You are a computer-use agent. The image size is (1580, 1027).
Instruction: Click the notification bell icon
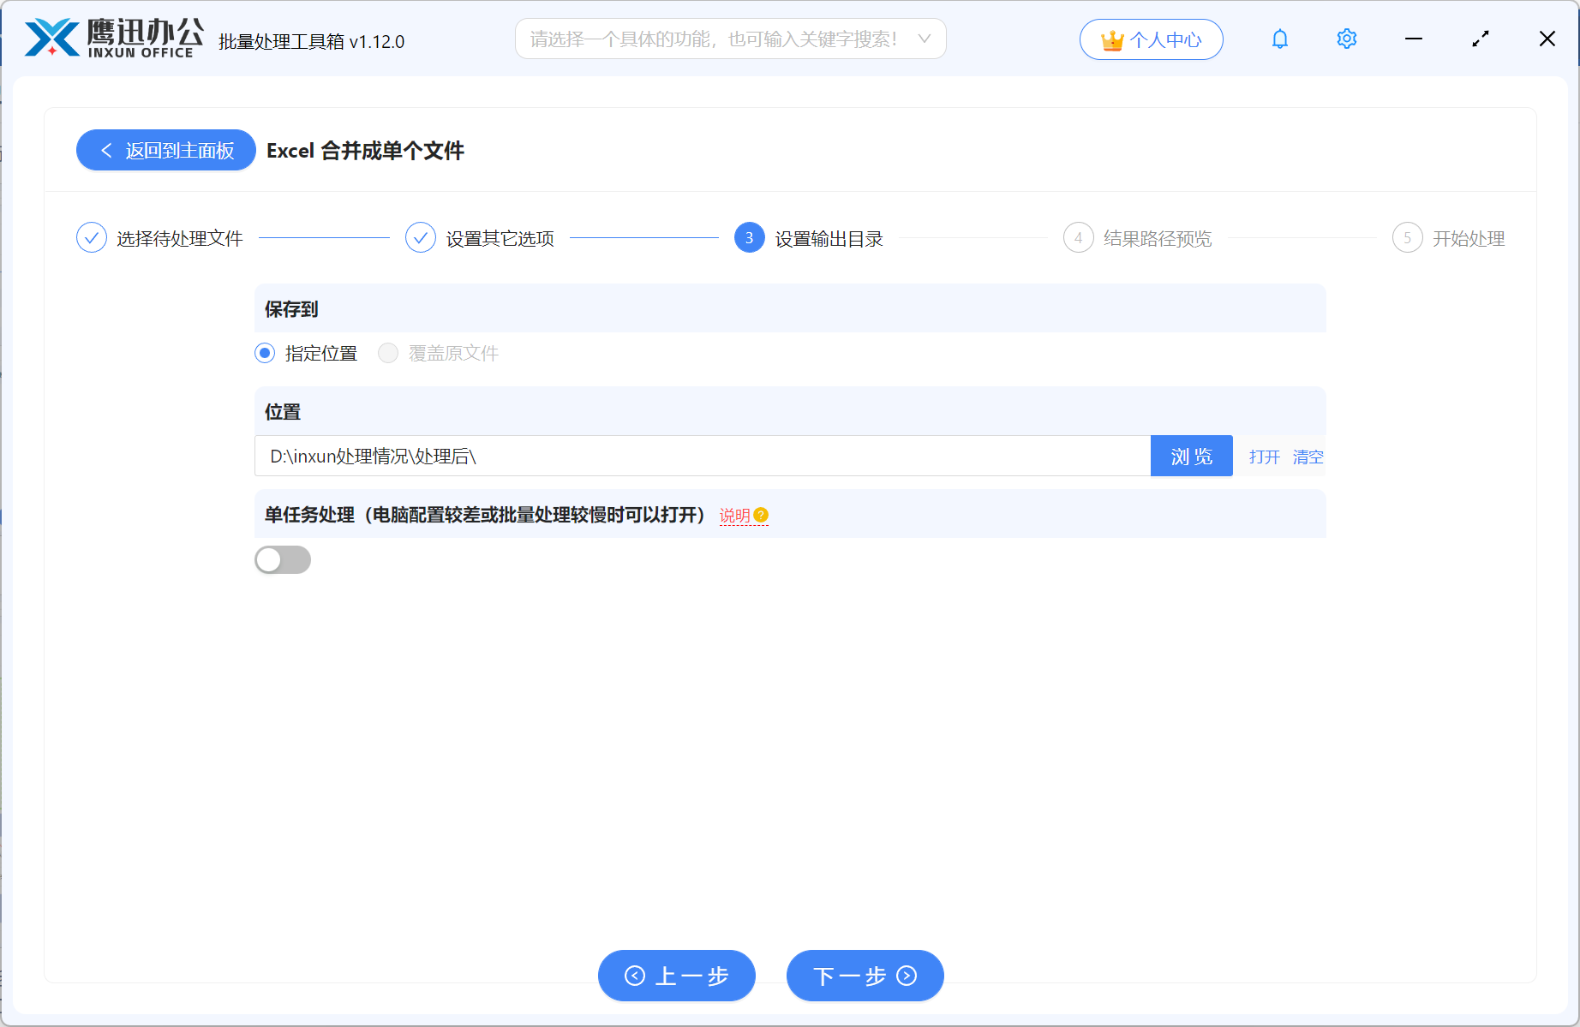tap(1279, 39)
